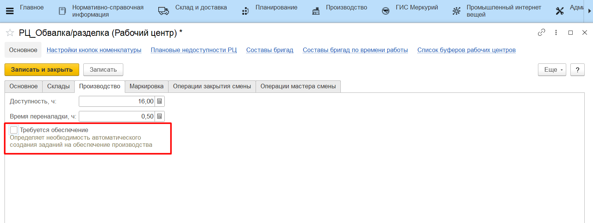Click the Записать button
The image size is (593, 223).
coord(103,70)
